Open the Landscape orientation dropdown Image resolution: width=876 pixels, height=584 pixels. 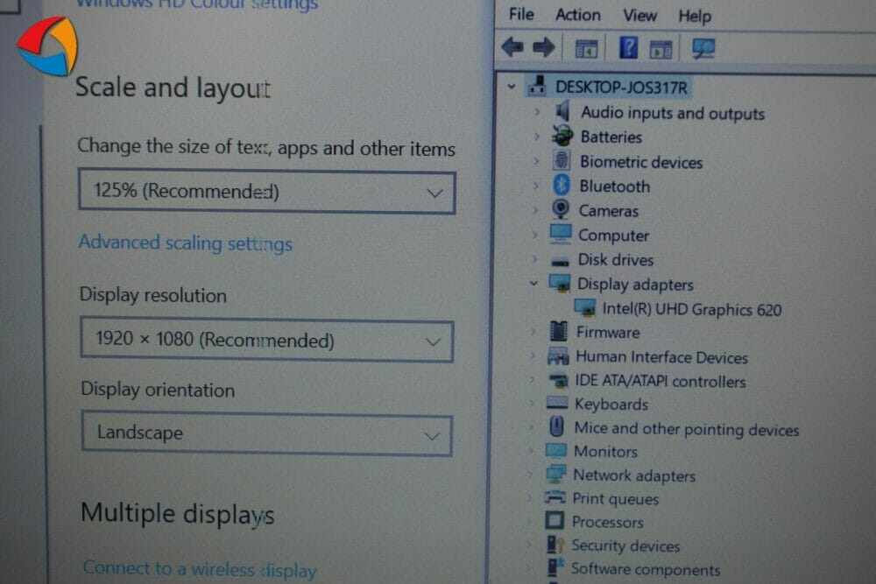(x=267, y=433)
